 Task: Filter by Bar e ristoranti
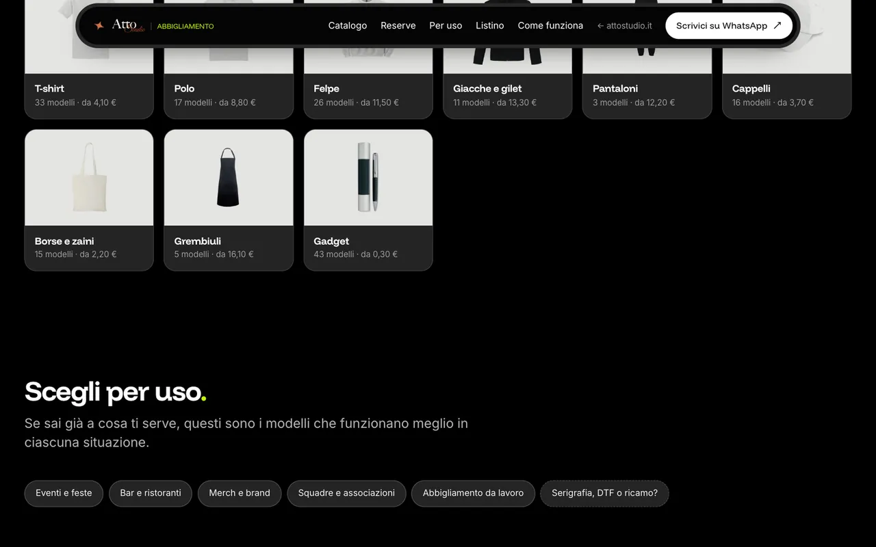pyautogui.click(x=151, y=493)
